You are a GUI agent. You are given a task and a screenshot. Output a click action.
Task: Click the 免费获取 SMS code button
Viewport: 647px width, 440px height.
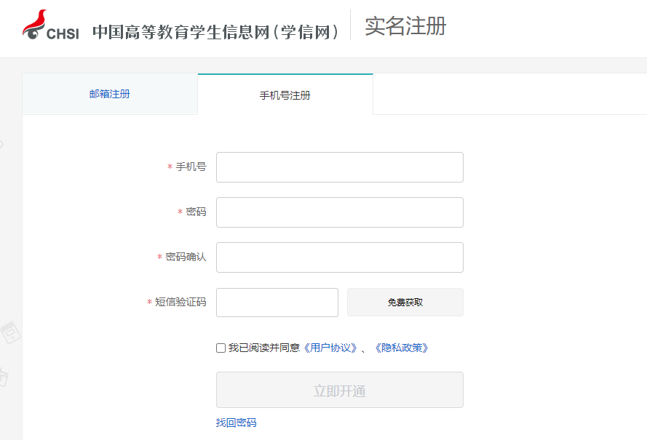pos(405,302)
